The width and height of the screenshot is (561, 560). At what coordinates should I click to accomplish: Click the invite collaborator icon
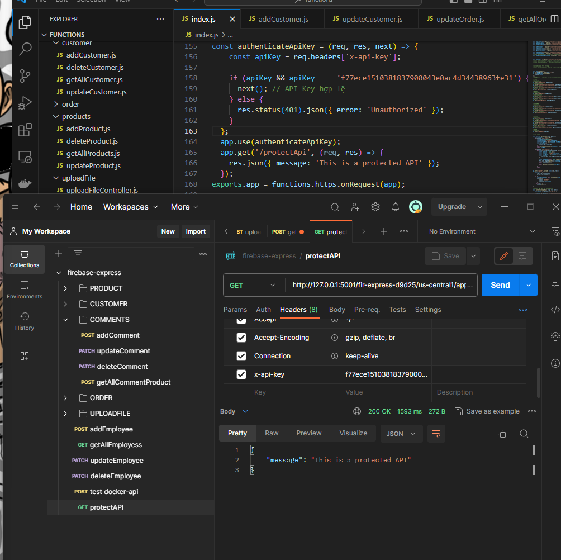pyautogui.click(x=355, y=207)
